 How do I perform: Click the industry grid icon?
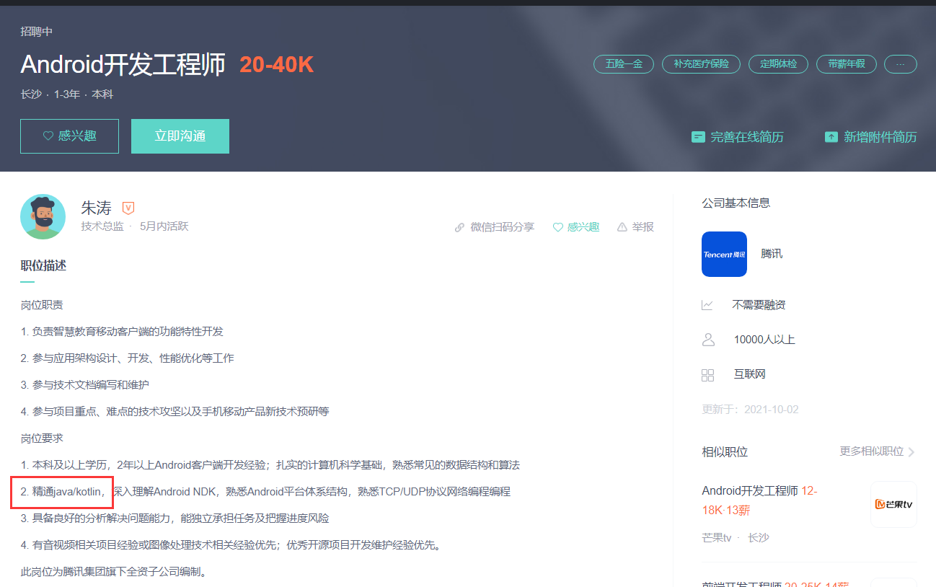coord(707,375)
